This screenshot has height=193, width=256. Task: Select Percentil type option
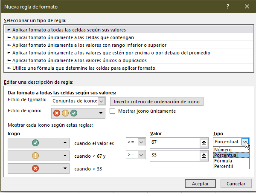224,166
